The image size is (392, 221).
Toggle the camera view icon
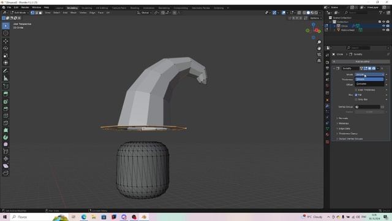pyautogui.click(x=319, y=55)
